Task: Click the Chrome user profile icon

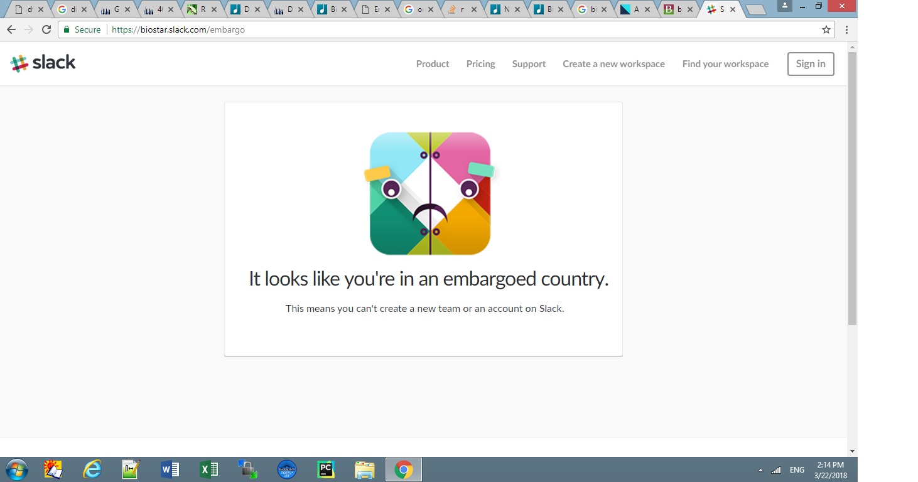Action: 784,6
